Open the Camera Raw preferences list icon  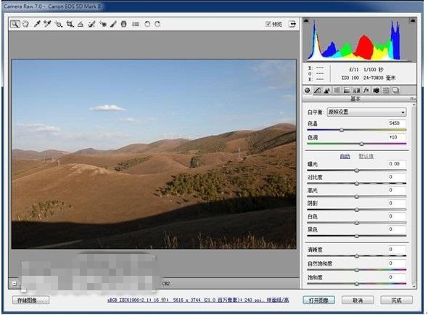point(136,24)
